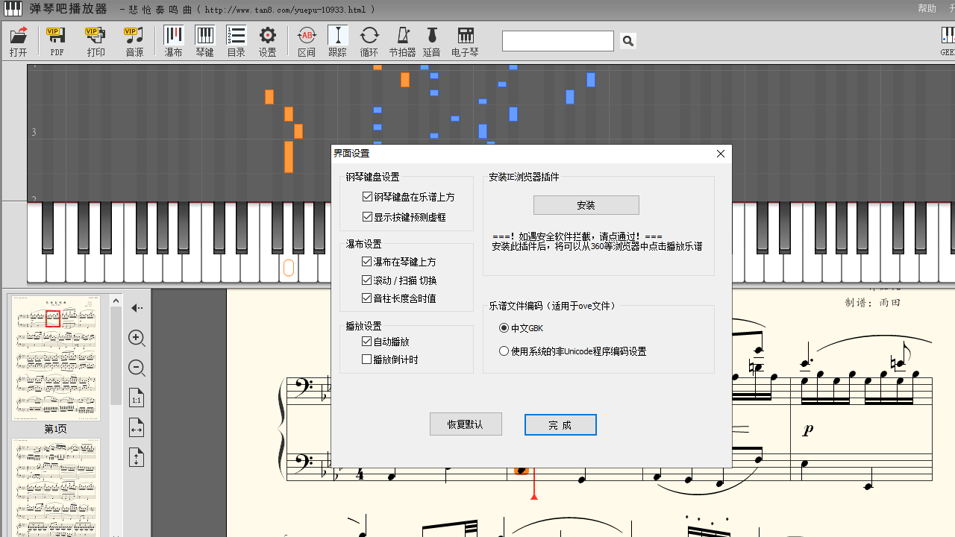This screenshot has width=955, height=537.
Task: Zoom in the sheet with magnifier plus
Action: point(137,338)
